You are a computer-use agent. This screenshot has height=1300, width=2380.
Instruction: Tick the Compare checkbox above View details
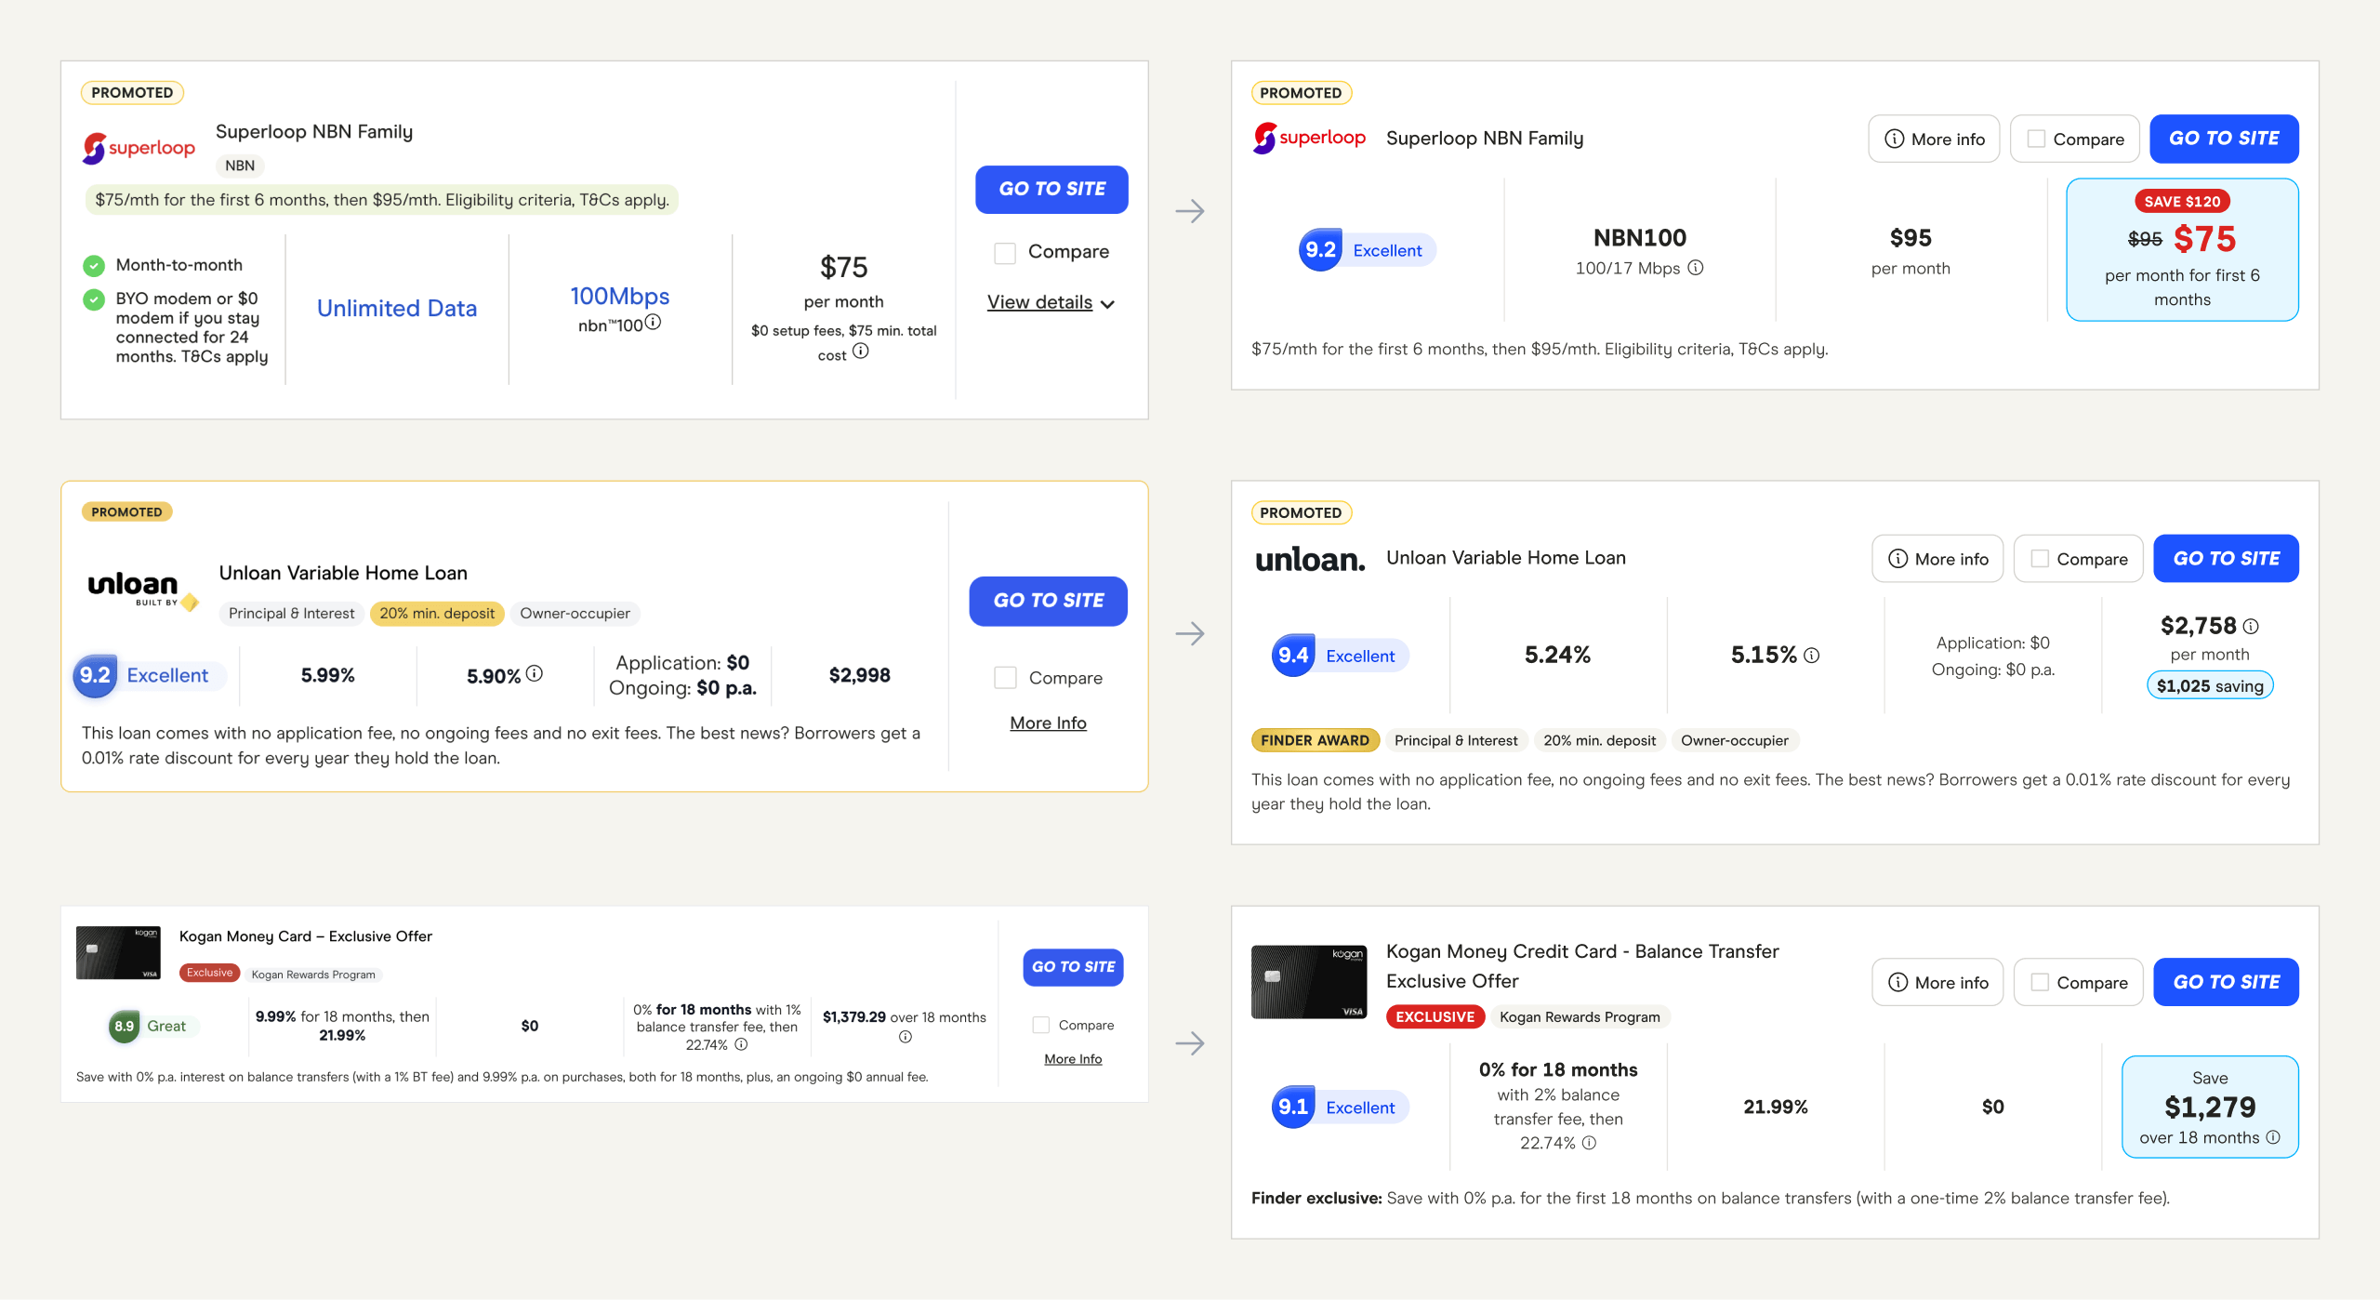[x=1005, y=253]
